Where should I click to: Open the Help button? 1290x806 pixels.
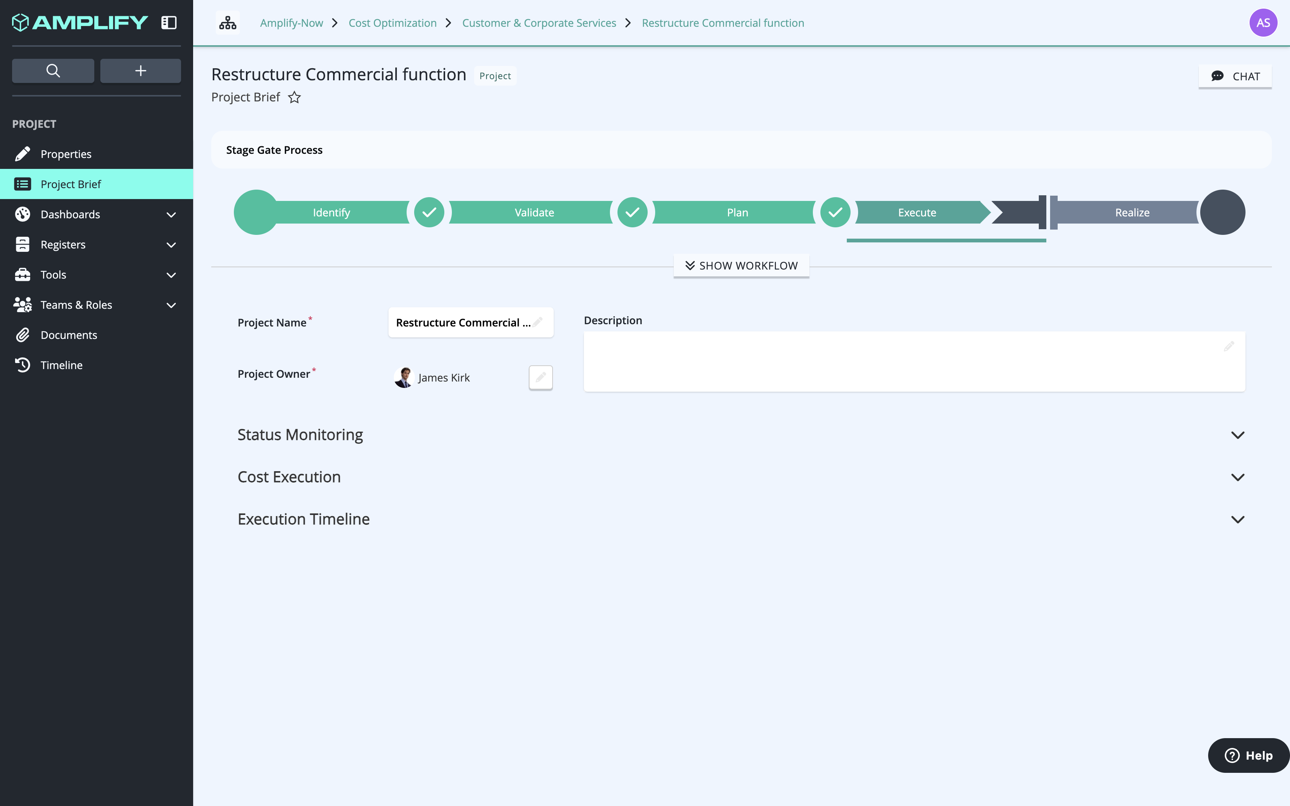(x=1249, y=755)
